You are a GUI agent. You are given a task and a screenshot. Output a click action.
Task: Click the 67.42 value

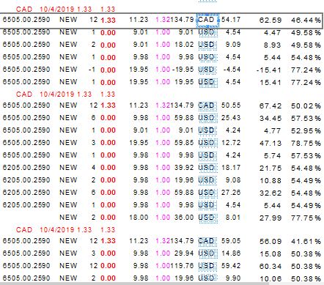point(270,106)
